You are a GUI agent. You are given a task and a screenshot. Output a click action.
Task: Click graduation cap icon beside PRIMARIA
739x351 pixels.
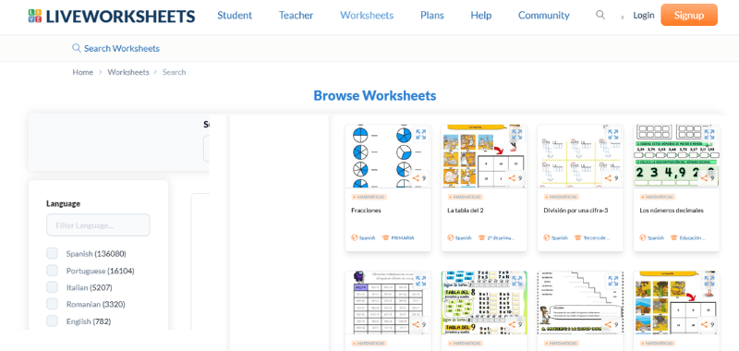coord(385,238)
